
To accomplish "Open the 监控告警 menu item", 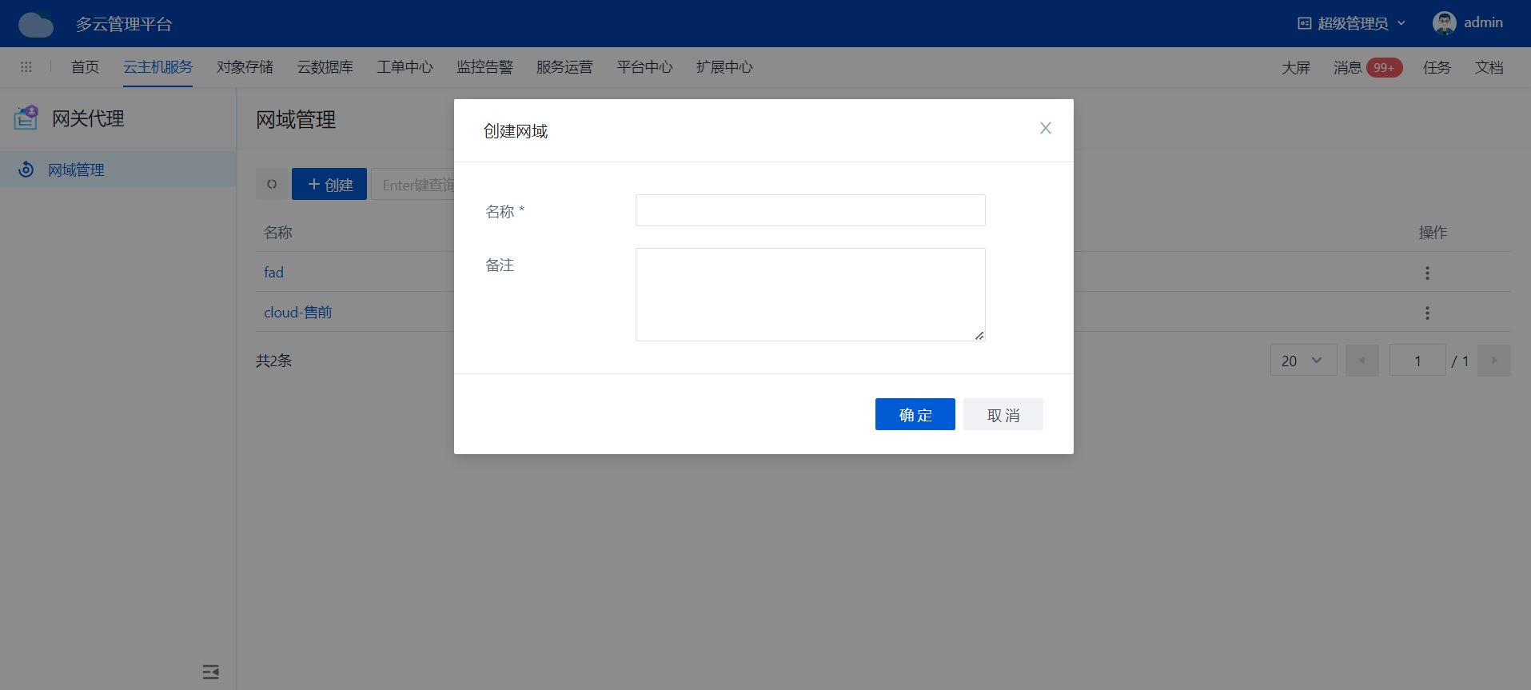I will tap(484, 67).
